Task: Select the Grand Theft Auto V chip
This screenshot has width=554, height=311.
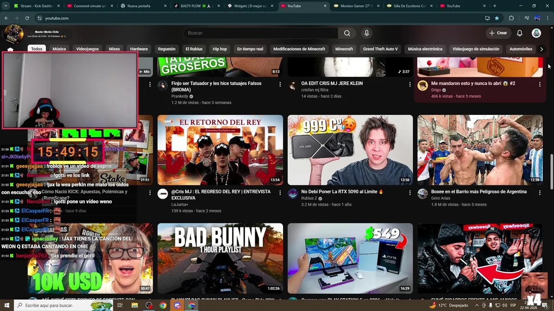Action: pyautogui.click(x=380, y=49)
